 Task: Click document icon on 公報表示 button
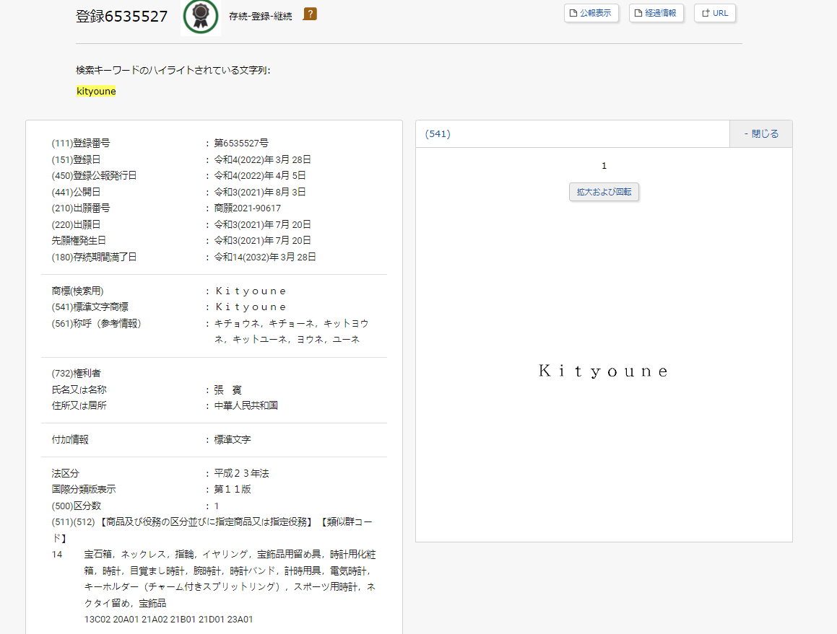coord(573,13)
